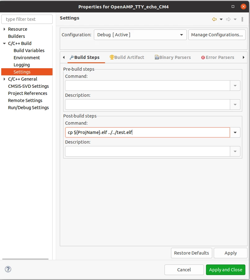The image size is (250, 280).
Task: Switch to the Binary Parsers tab
Action: [x=173, y=57]
